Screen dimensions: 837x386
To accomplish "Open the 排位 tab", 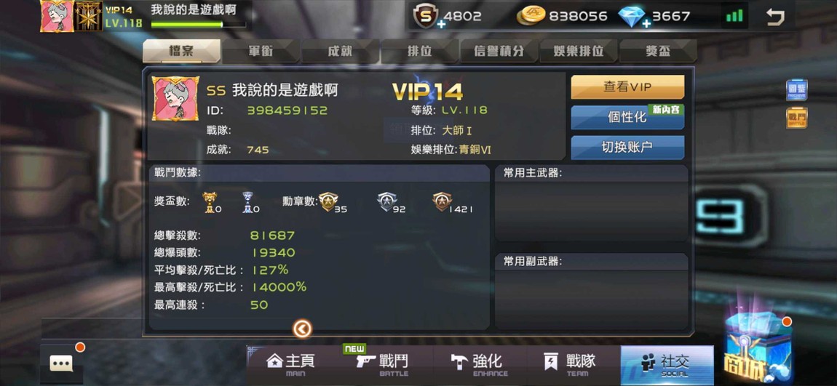I will pyautogui.click(x=419, y=51).
